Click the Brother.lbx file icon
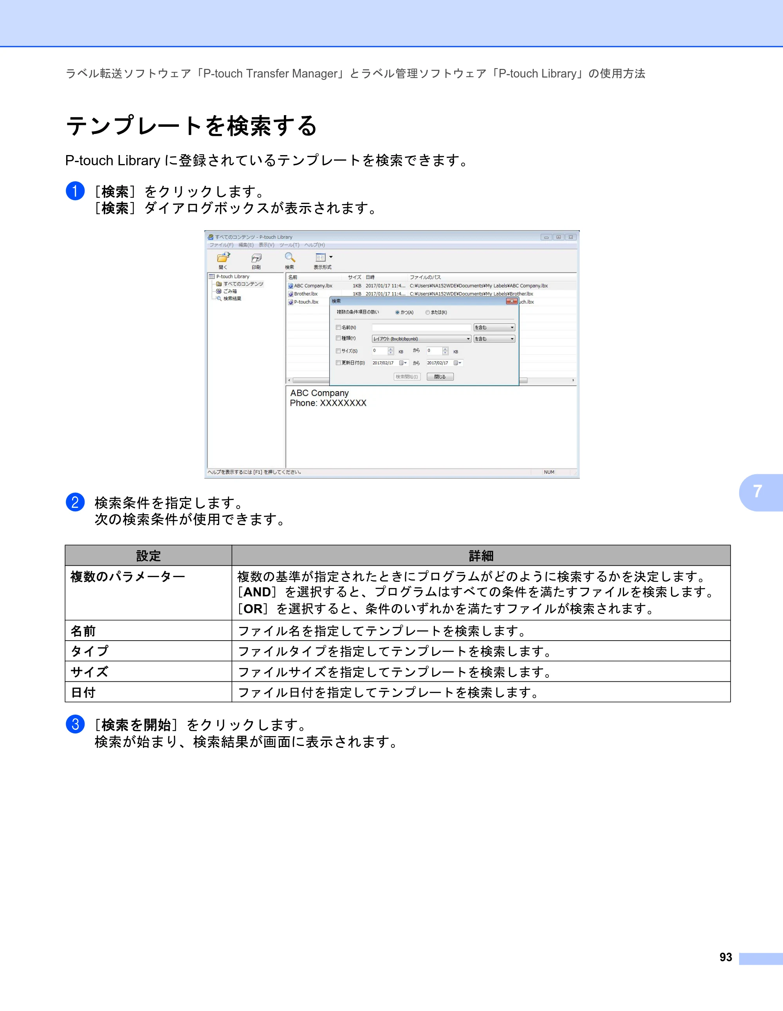This screenshot has height=1011, width=783. point(290,294)
